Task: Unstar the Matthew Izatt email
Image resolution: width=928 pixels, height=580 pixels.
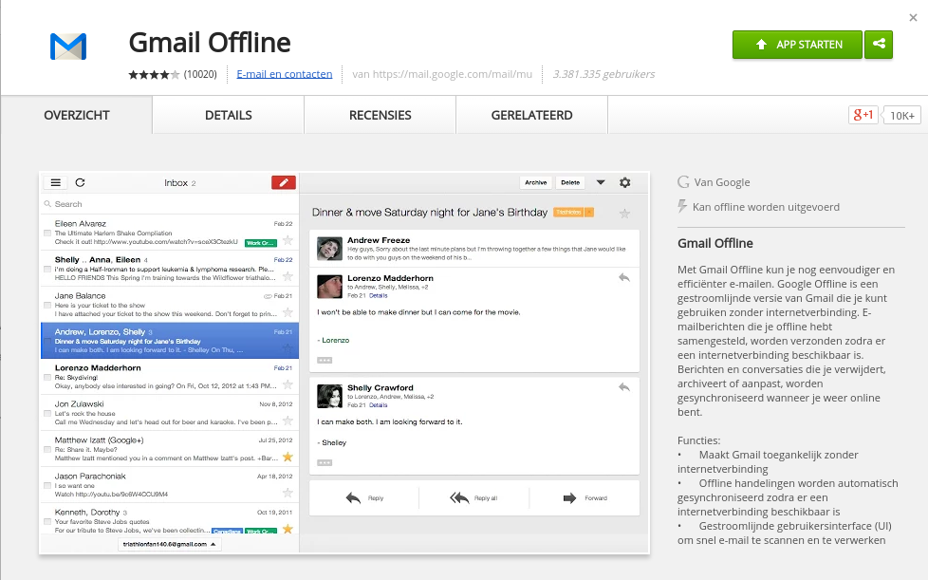Action: (x=288, y=457)
